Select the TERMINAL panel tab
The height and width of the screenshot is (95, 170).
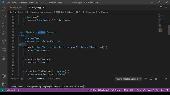click(40, 79)
